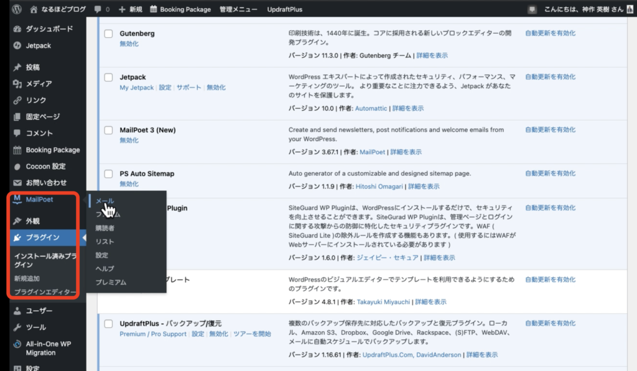Click the 外観 paintbrush icon
This screenshot has width=637, height=371.
(x=17, y=221)
